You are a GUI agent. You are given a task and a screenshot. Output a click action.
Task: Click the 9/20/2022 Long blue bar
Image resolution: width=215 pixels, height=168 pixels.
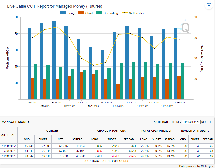[x=54, y=60]
